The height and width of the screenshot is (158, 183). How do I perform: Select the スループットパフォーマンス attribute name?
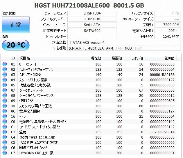[x=36, y=70]
